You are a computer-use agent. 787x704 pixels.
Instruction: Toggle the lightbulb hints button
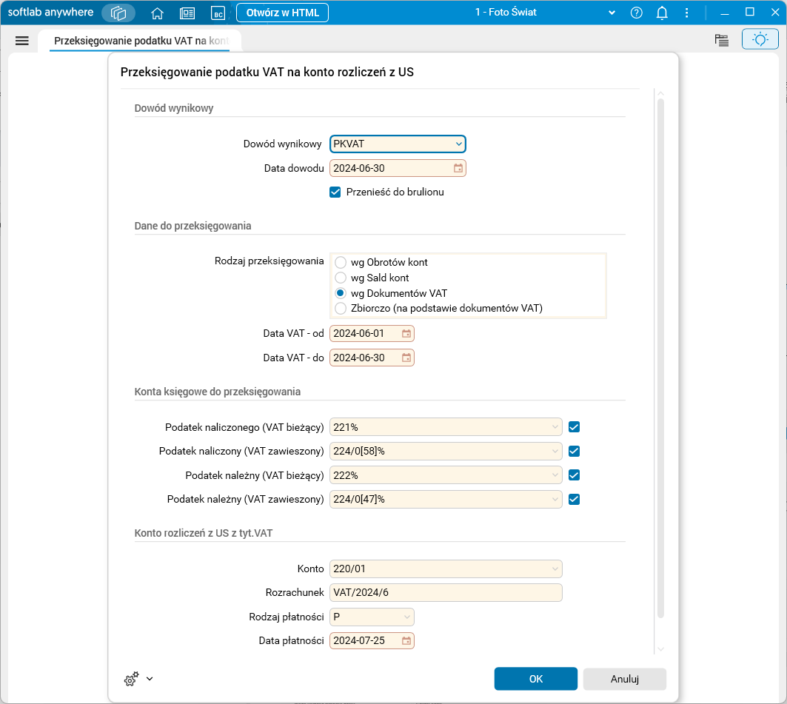tap(760, 40)
